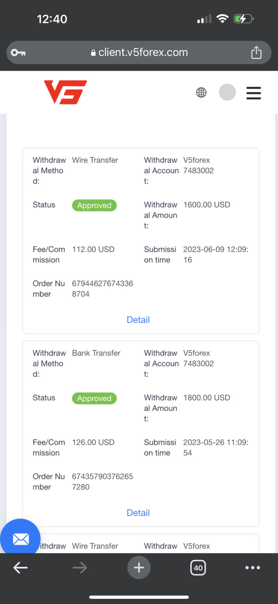This screenshot has height=604, width=278.
Task: Open the grey profile avatar
Action: click(x=227, y=92)
